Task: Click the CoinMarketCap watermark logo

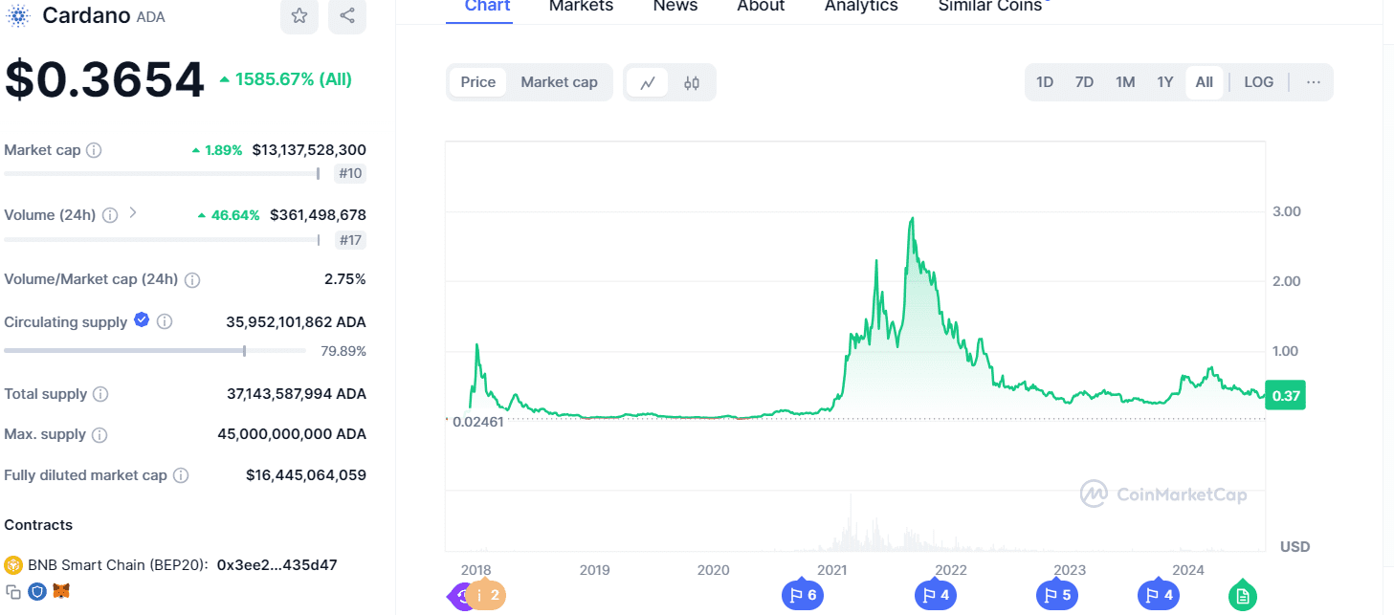Action: [x=1093, y=494]
